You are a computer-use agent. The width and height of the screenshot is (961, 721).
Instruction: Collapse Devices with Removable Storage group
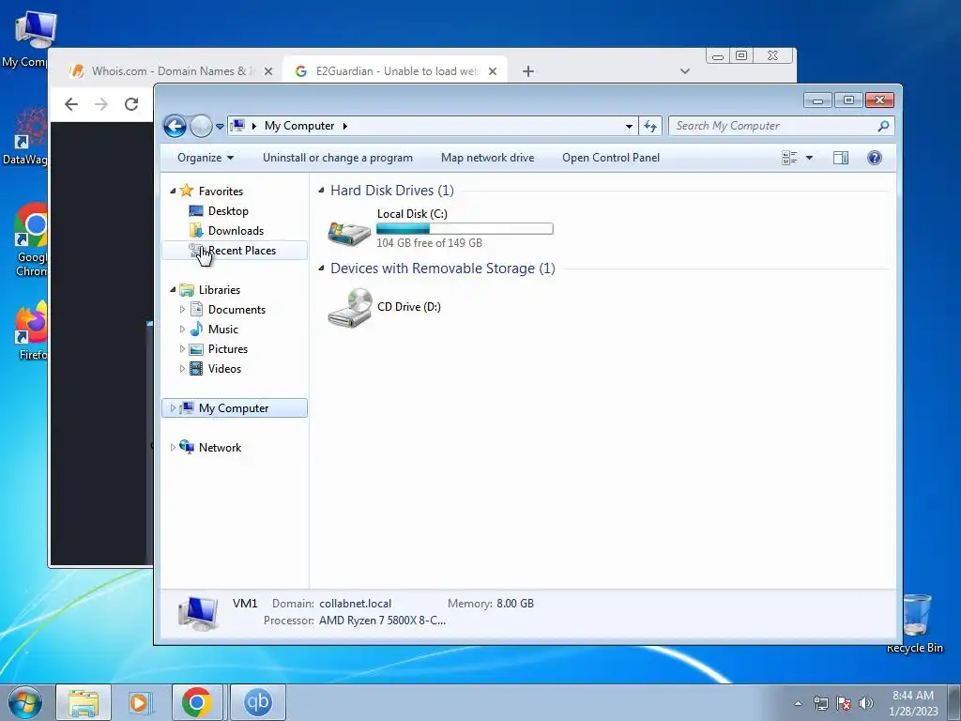point(321,268)
